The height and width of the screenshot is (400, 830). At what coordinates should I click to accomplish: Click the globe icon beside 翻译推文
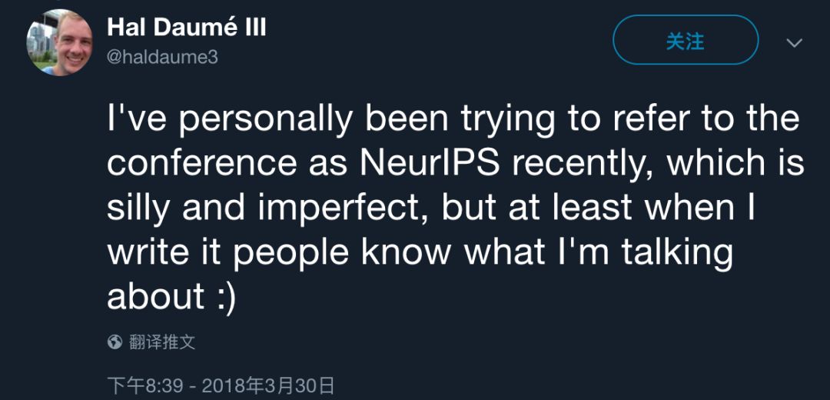(115, 342)
